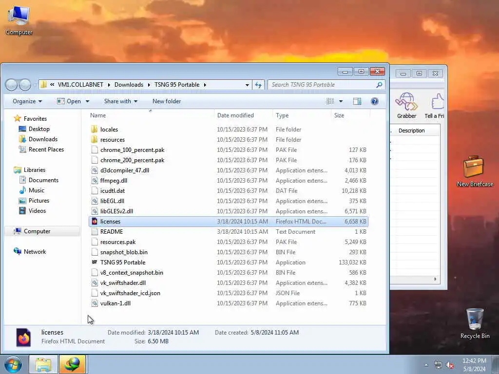499x374 pixels.
Task: Open Explorer help icon
Action: 375,101
